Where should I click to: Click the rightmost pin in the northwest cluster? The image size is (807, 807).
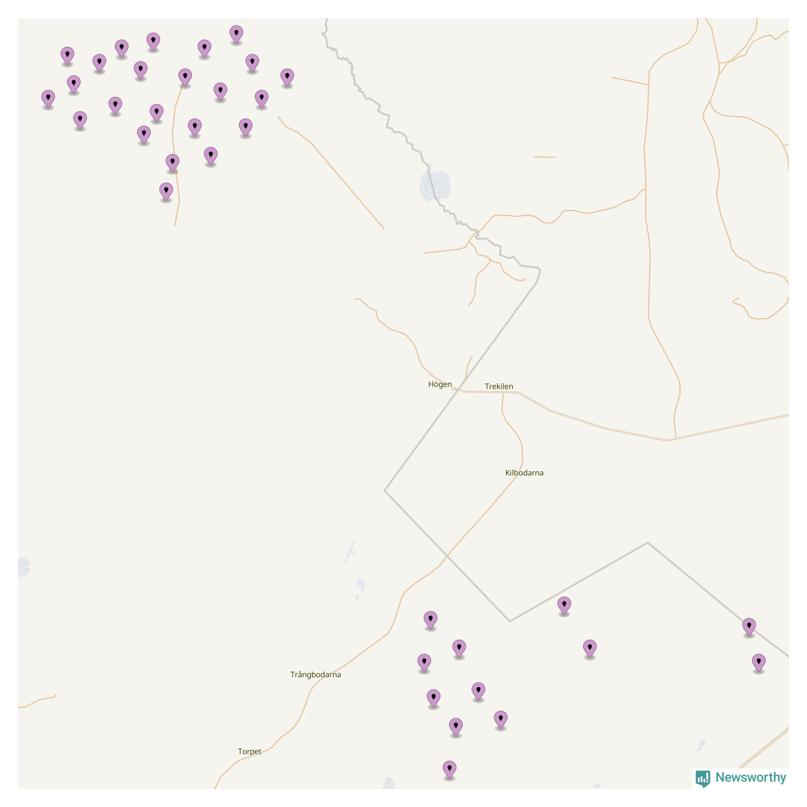(x=287, y=78)
